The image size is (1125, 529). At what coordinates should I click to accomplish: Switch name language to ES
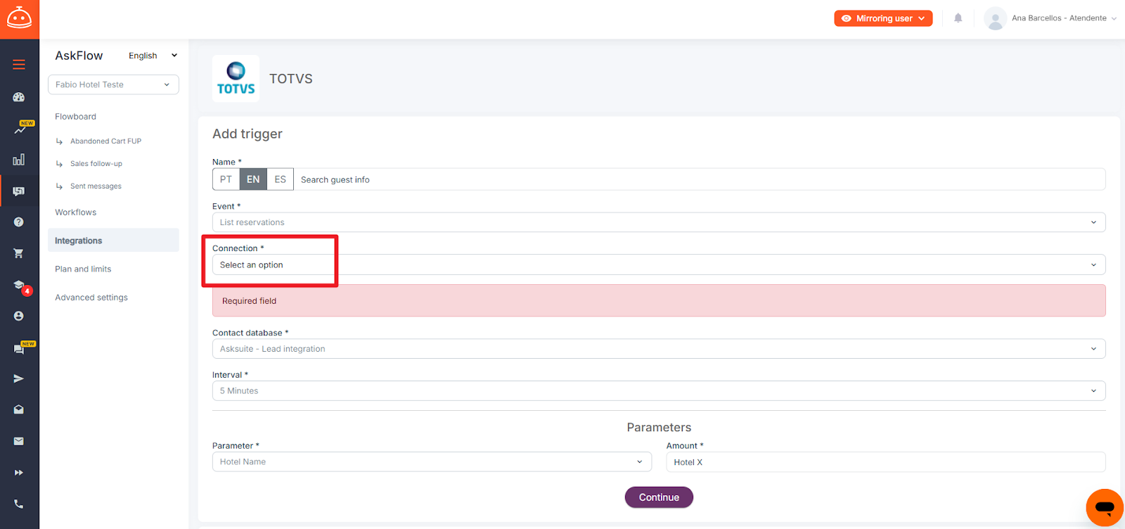[280, 179]
